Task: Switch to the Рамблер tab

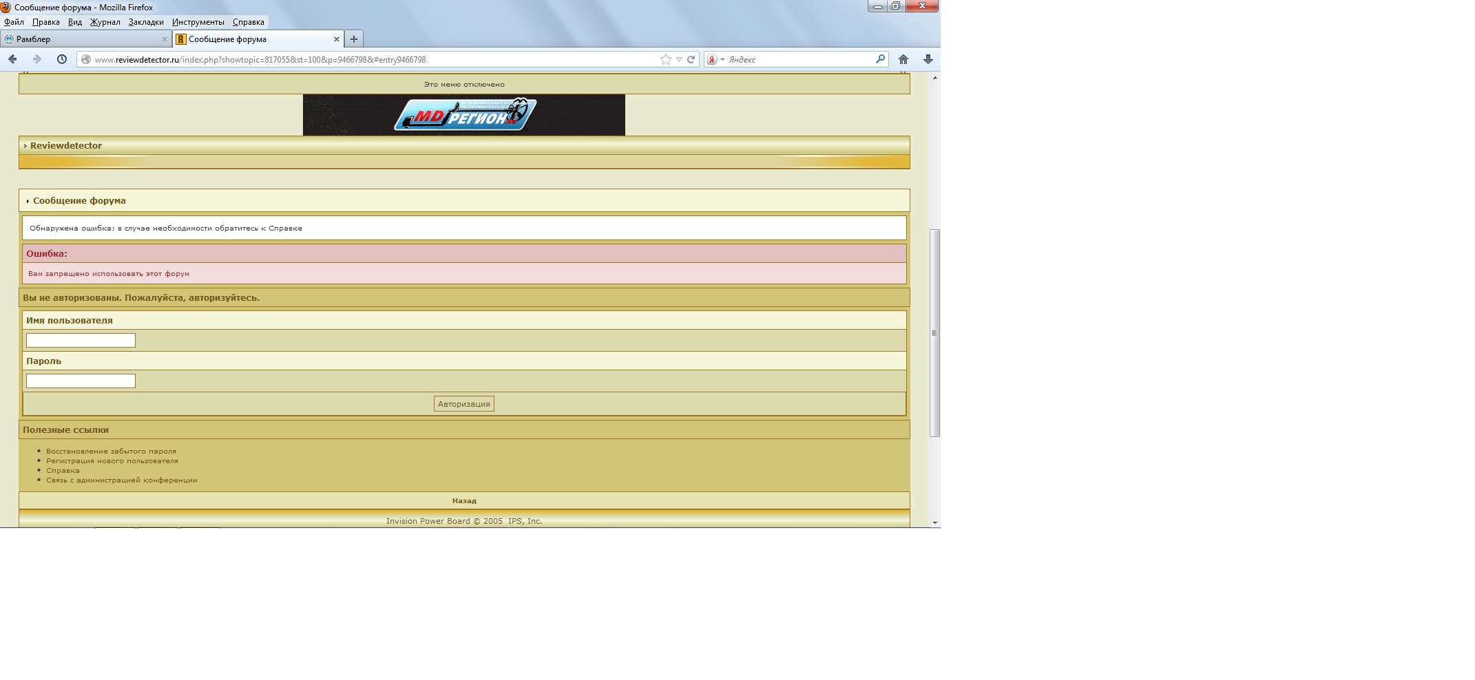Action: point(83,39)
